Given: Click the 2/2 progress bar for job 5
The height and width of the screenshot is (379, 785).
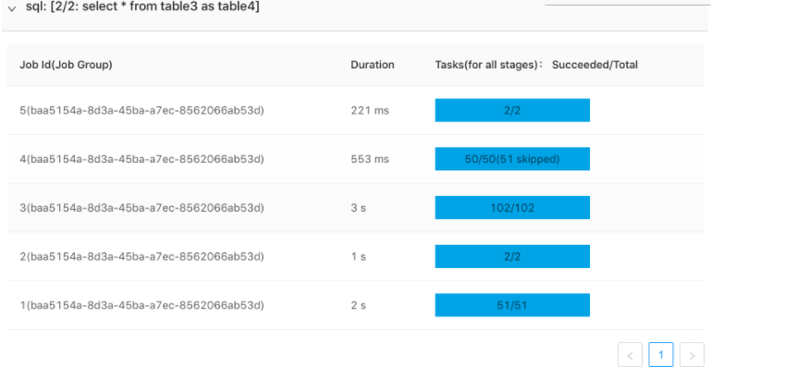Looking at the screenshot, I should [x=512, y=111].
